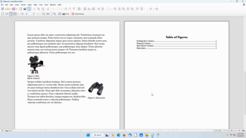Open the View menu
246x138 pixels.
[x=12, y=5]
